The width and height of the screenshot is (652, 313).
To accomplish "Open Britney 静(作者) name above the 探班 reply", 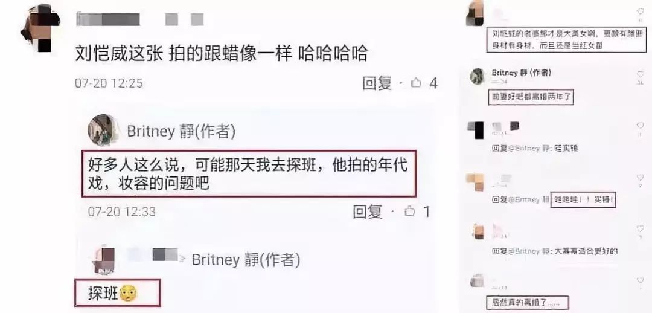I will pyautogui.click(x=246, y=260).
